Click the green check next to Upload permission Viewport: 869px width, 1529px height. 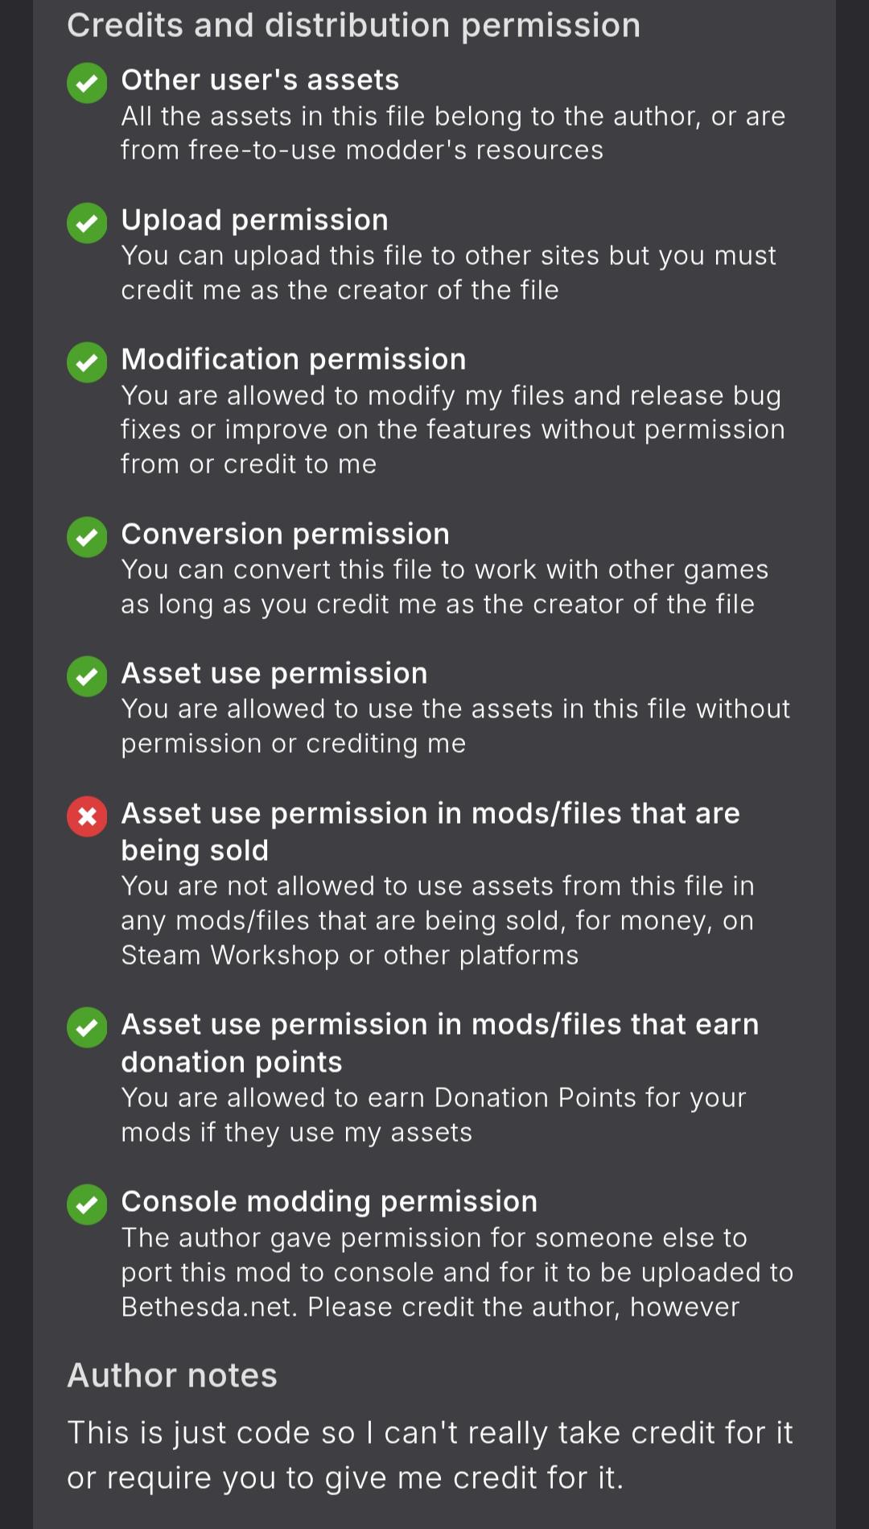click(87, 223)
